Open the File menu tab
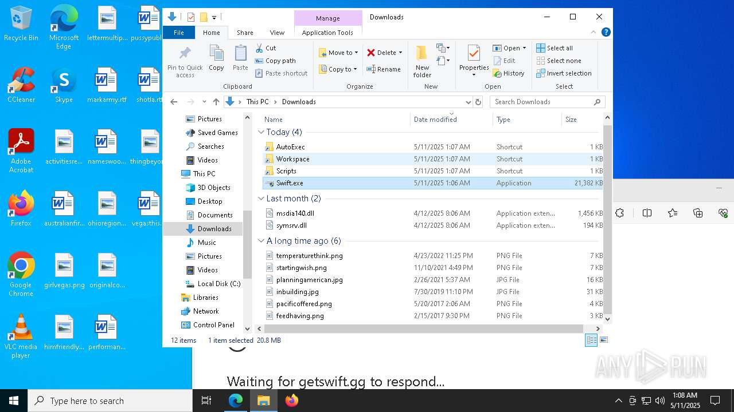The height and width of the screenshot is (412, 734). point(179,33)
